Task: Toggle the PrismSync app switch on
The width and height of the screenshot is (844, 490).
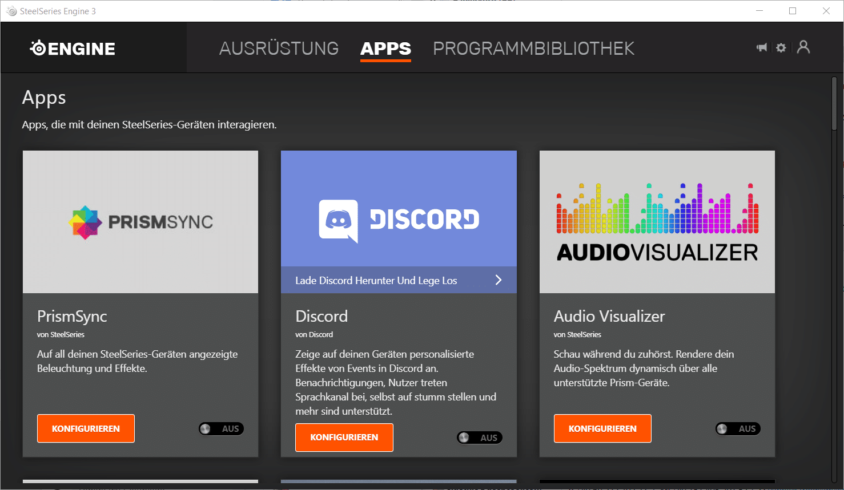Action: pyautogui.click(x=222, y=429)
